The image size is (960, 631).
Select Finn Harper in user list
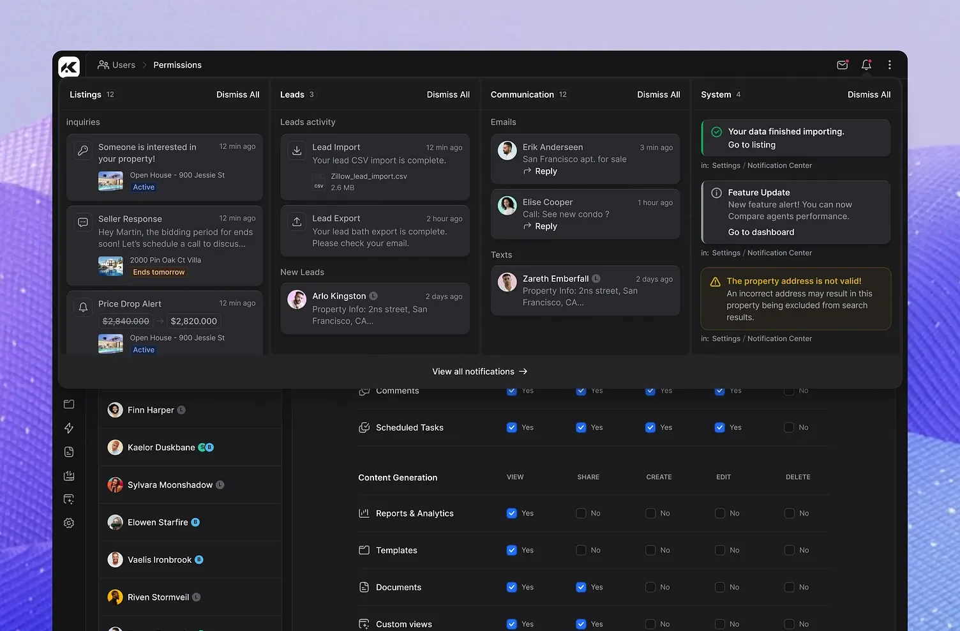coord(151,410)
